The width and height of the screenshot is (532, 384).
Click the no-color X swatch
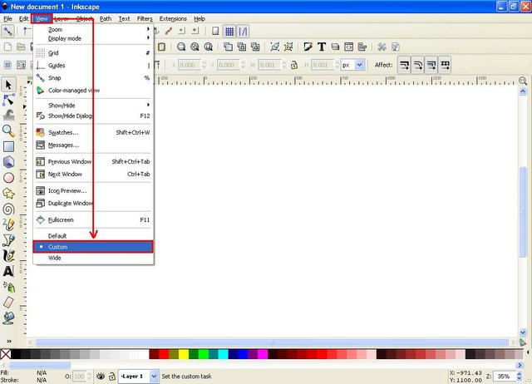tap(6, 354)
